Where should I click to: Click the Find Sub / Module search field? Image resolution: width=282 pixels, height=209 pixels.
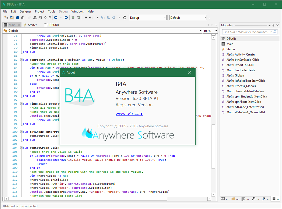click(250, 32)
